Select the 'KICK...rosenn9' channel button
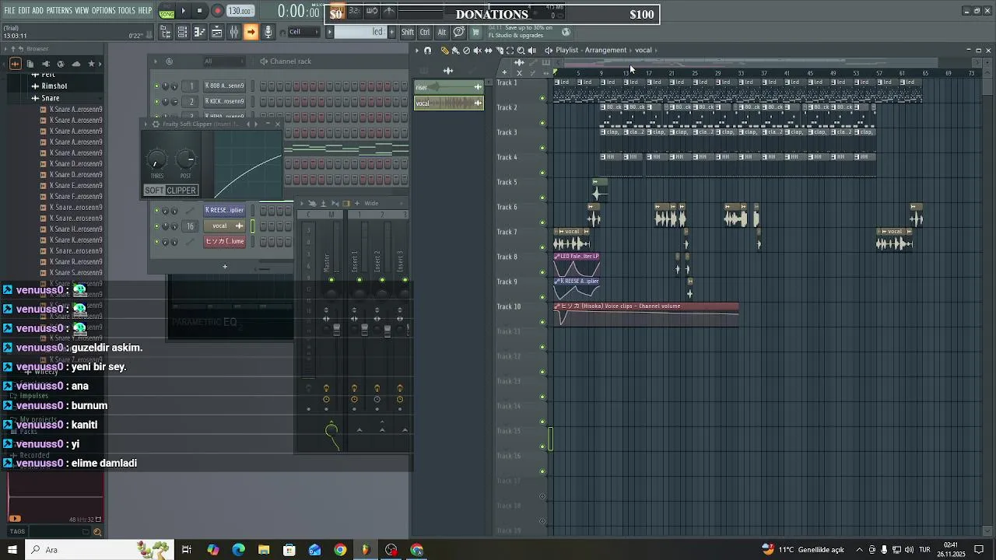Viewport: 996px width, 560px height. pyautogui.click(x=225, y=101)
